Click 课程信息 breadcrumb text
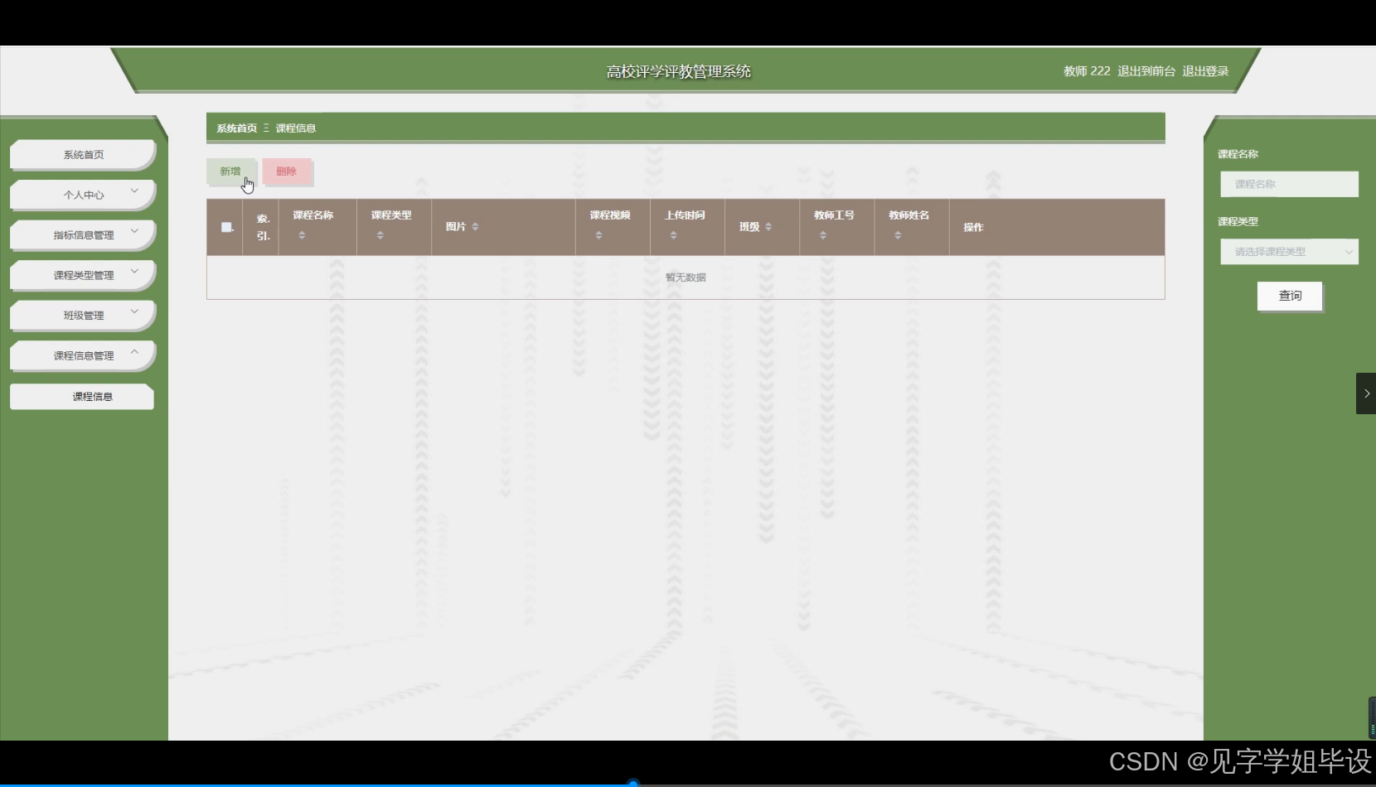1376x787 pixels. [x=296, y=128]
